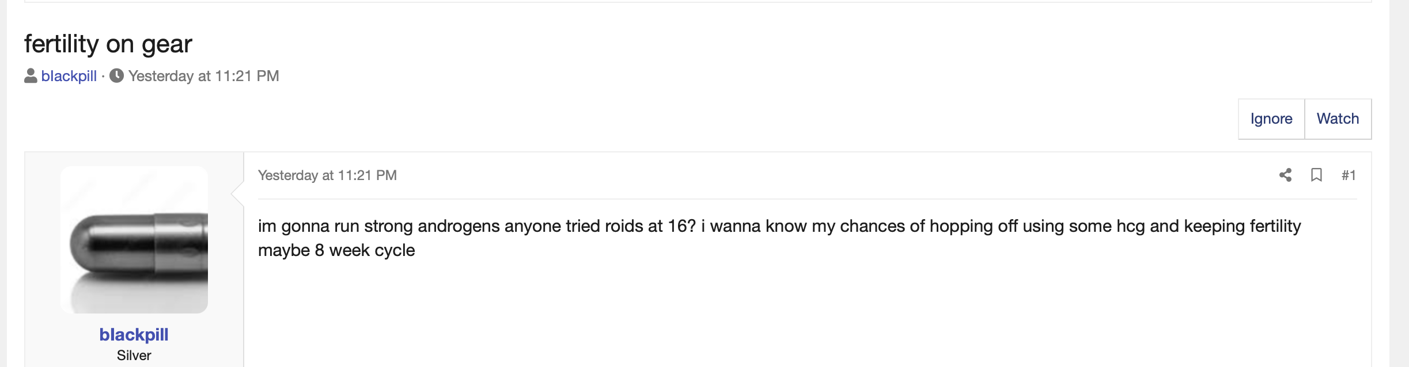Click the user silhouette icon beside thread author
1409x367 pixels.
coord(31,76)
